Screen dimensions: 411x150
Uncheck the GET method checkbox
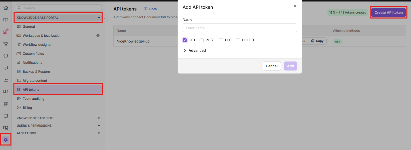pyautogui.click(x=185, y=40)
